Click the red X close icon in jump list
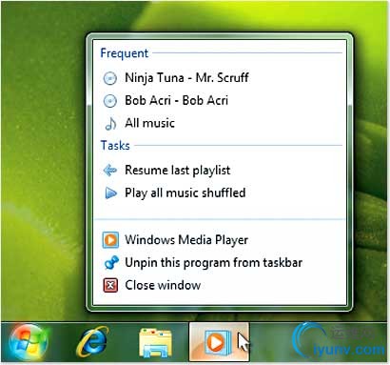This screenshot has width=390, height=365. point(110,285)
